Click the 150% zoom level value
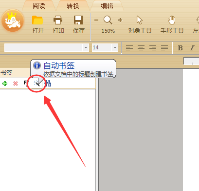Screen dimensions: 199x191 (108, 31)
